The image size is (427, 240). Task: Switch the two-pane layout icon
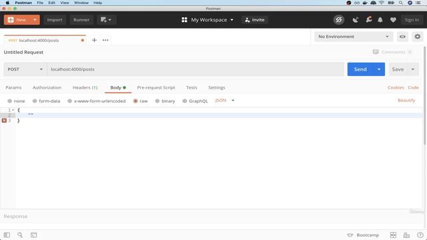(x=393, y=235)
